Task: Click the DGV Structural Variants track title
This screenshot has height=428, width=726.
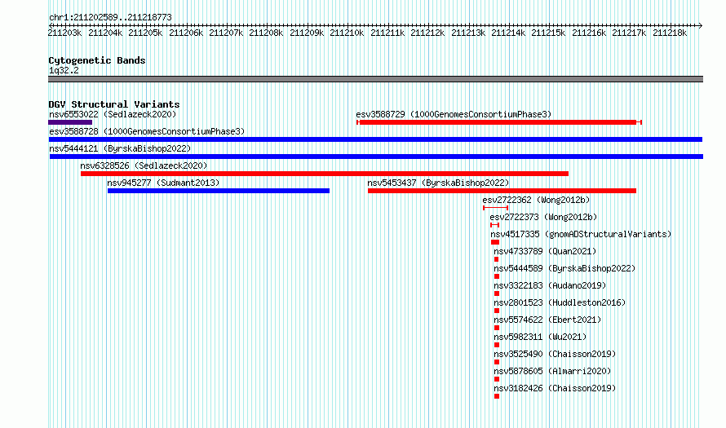Action: 114,104
